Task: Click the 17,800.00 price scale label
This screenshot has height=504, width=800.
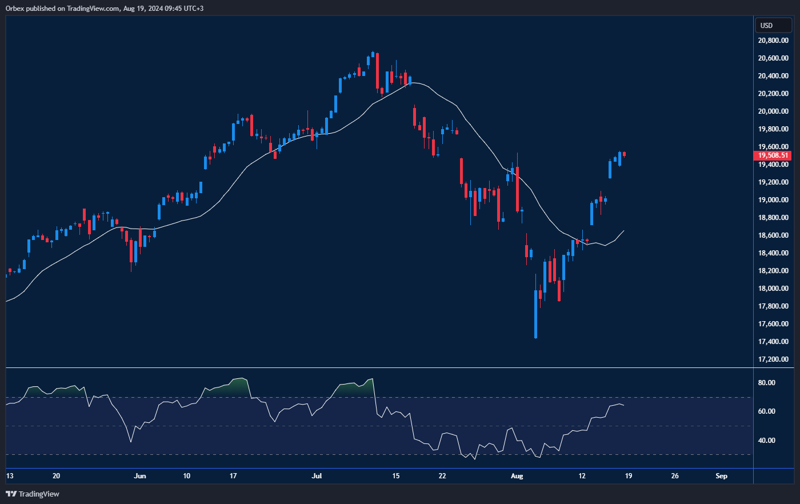Action: point(773,306)
